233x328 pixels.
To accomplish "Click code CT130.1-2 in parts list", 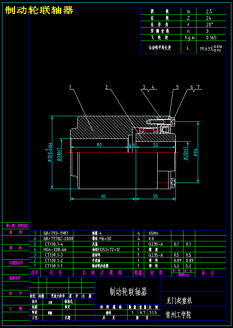I will tap(54, 260).
